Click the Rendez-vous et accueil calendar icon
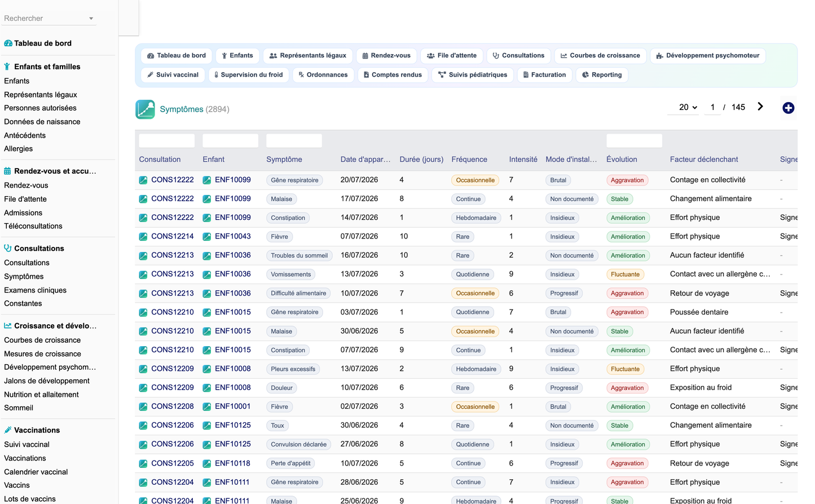The height and width of the screenshot is (504, 815). 7,171
